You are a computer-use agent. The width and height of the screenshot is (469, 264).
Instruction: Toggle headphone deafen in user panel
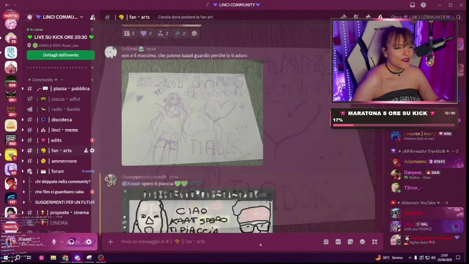click(71, 242)
